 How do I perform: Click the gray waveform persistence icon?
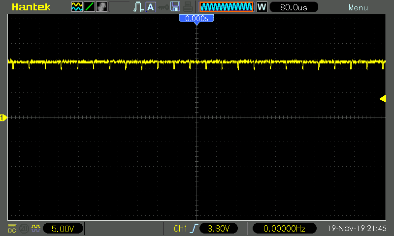(x=101, y=7)
